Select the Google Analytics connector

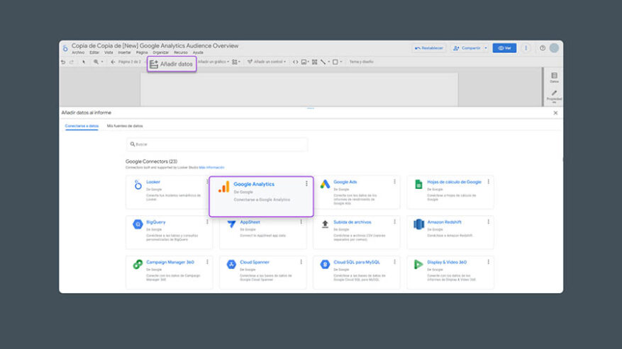click(x=261, y=197)
